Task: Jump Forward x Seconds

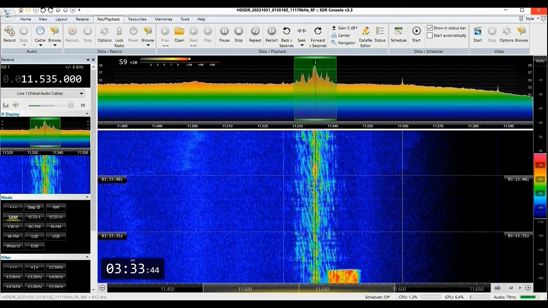Action: 318,31
